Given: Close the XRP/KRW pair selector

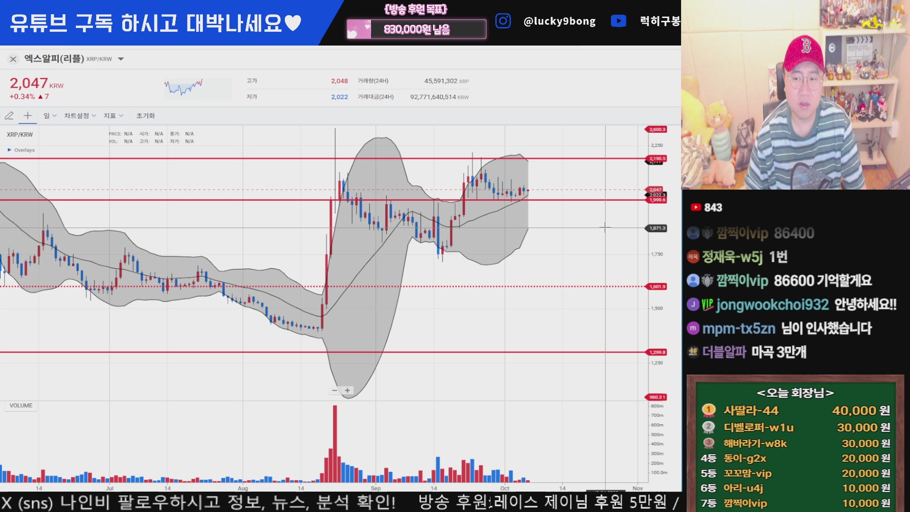Looking at the screenshot, I should (13, 59).
